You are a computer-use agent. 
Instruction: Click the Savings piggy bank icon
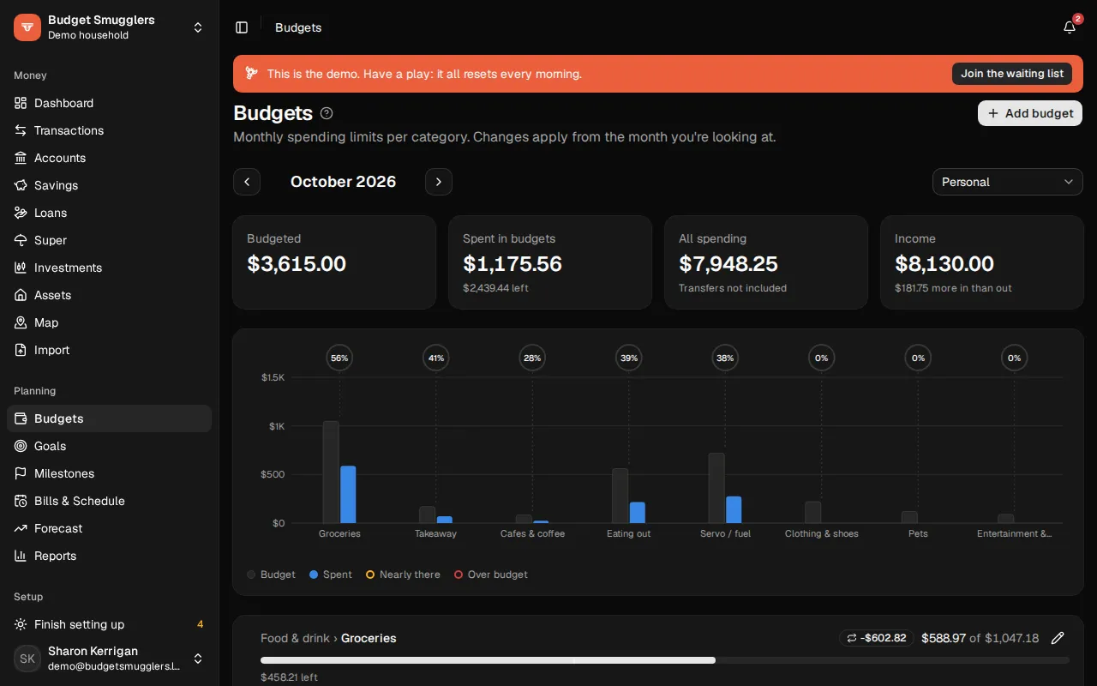(21, 185)
